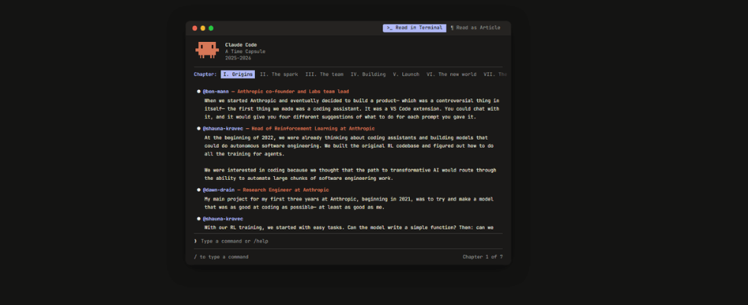The image size is (748, 305).
Task: Click the 'A Time Capsule' subtitle
Action: point(245,52)
